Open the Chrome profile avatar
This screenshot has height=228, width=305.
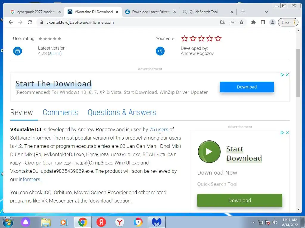[273, 22]
